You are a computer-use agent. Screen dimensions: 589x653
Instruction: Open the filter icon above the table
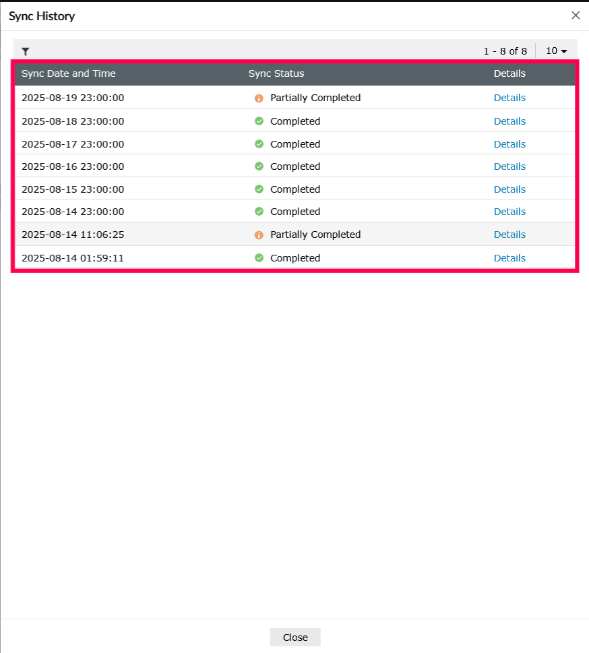tap(26, 51)
